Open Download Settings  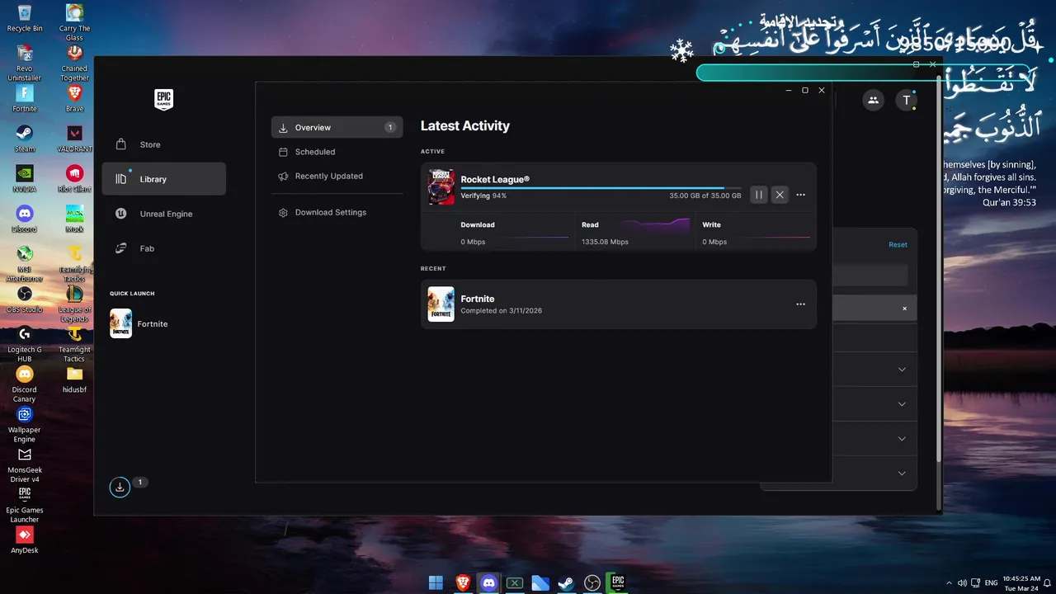coord(337,212)
